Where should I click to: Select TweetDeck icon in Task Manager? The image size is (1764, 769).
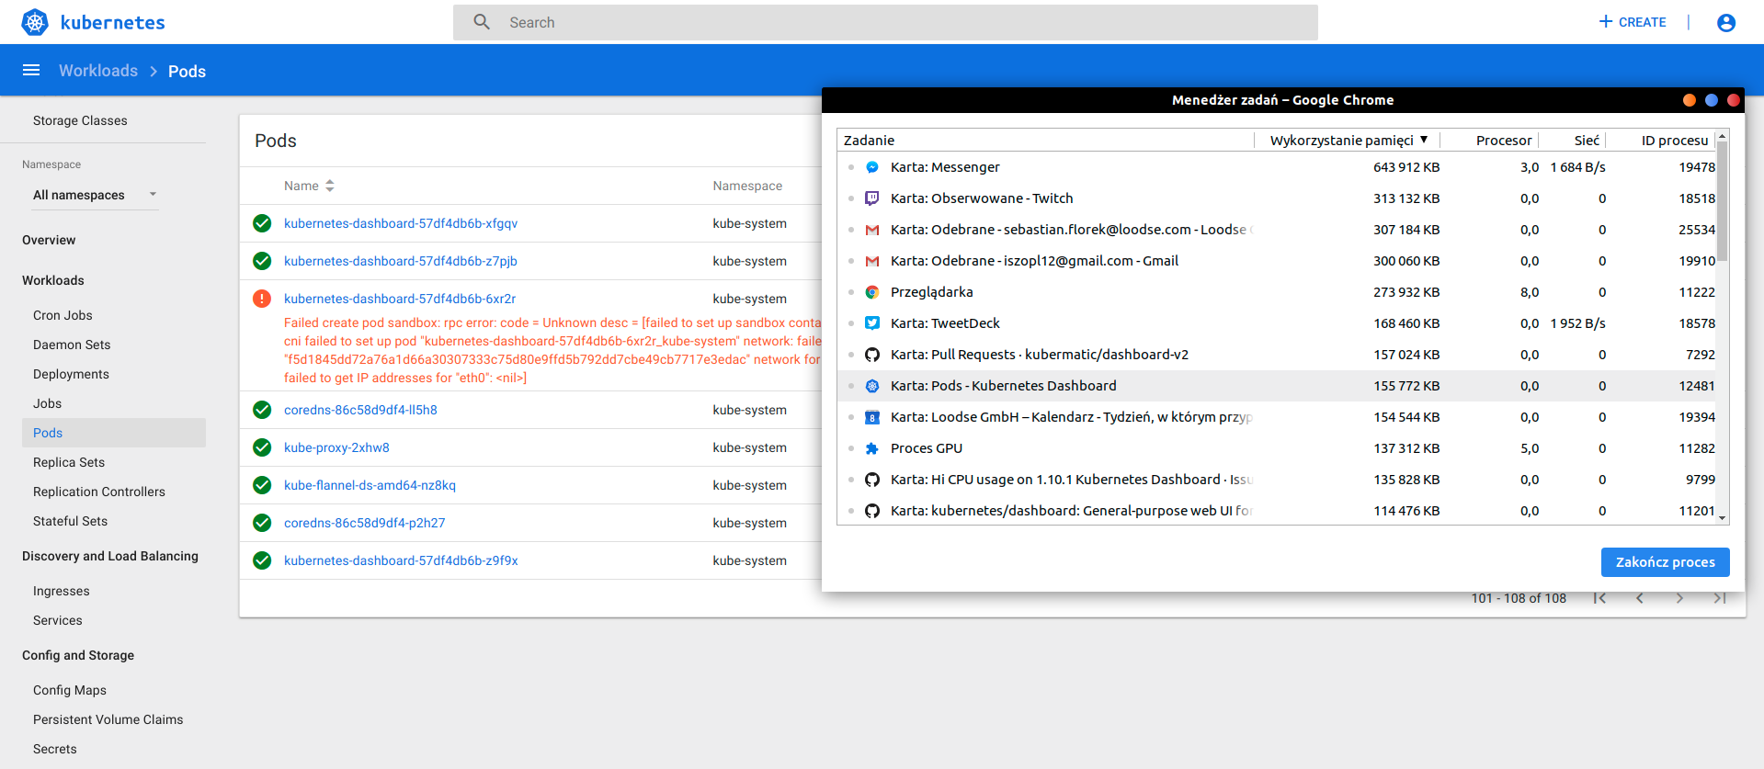[872, 323]
